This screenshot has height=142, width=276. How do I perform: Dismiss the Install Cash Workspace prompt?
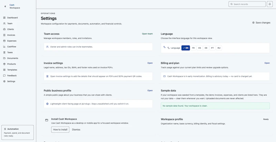(76, 130)
